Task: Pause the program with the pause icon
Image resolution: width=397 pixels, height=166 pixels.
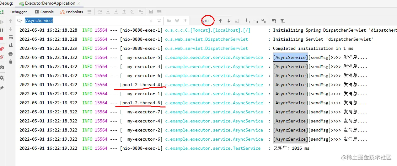Action: click(2, 30)
